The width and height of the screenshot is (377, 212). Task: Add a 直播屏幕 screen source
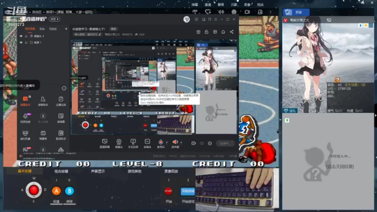pos(105,143)
